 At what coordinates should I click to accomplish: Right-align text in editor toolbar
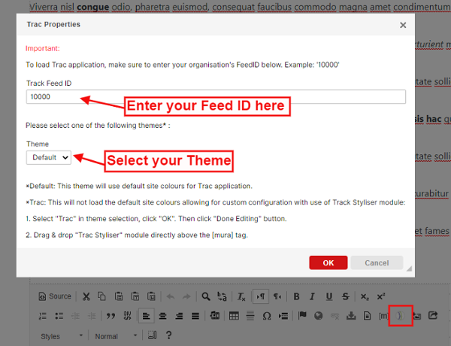click(179, 316)
